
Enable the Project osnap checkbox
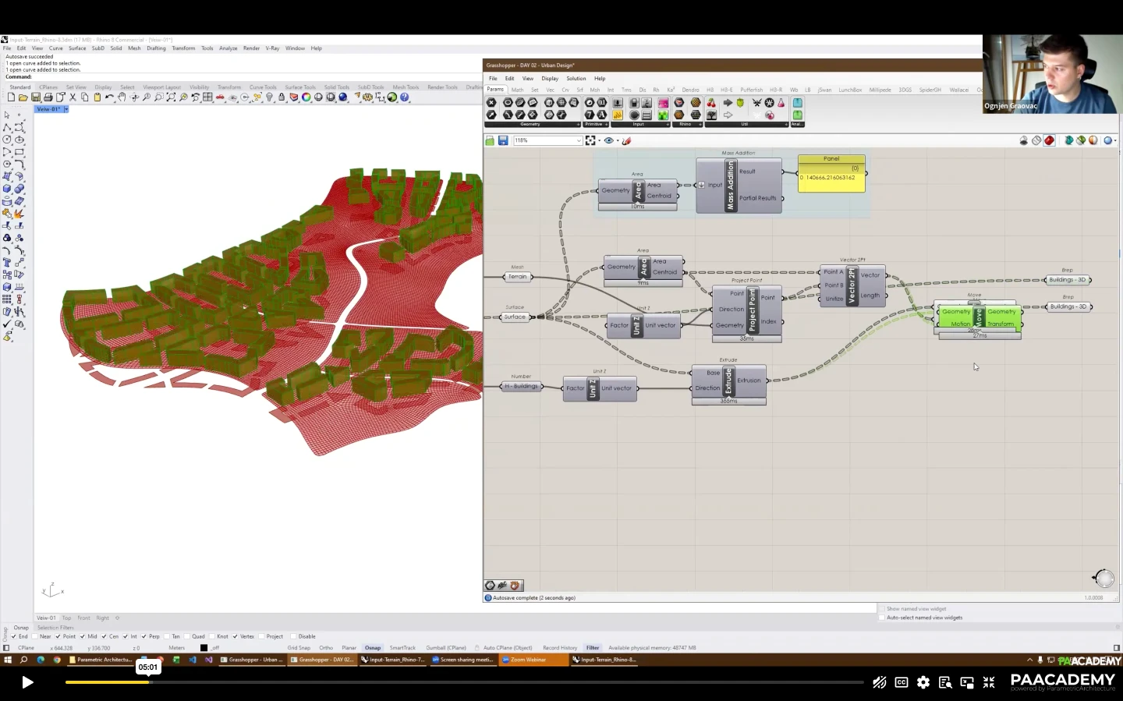coord(262,636)
